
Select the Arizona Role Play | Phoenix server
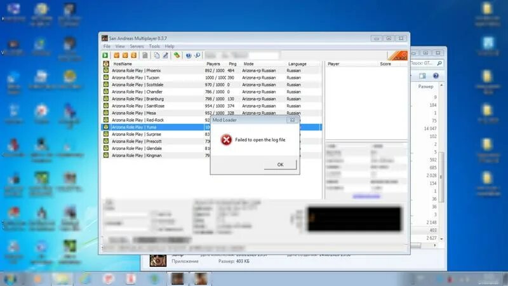coord(211,71)
